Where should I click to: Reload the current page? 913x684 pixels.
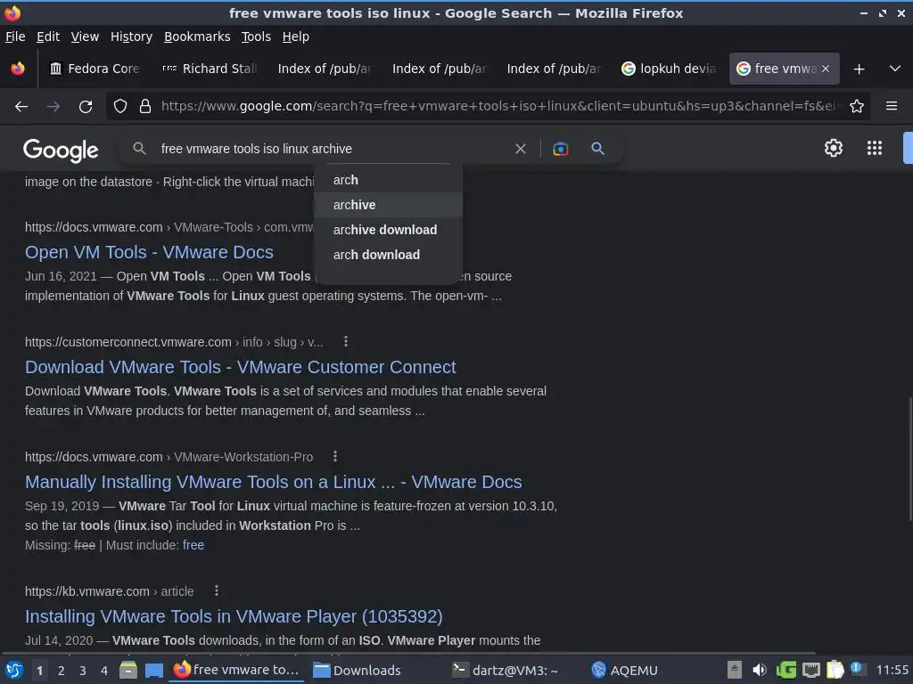pos(86,107)
